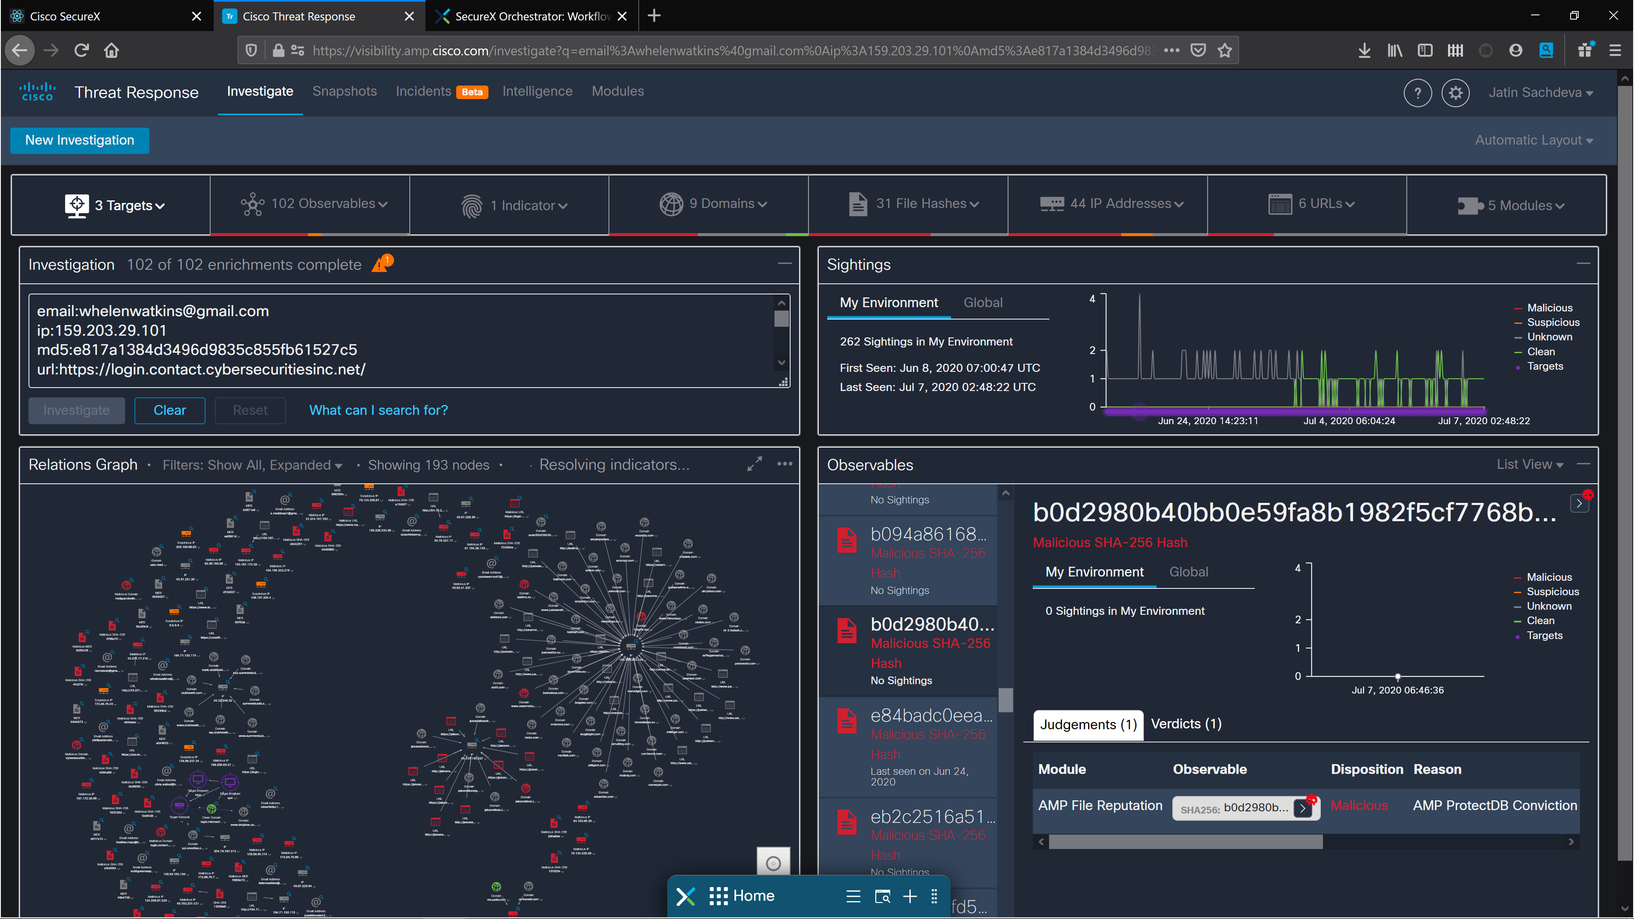Switch Sightings panel to Global view

tap(983, 303)
